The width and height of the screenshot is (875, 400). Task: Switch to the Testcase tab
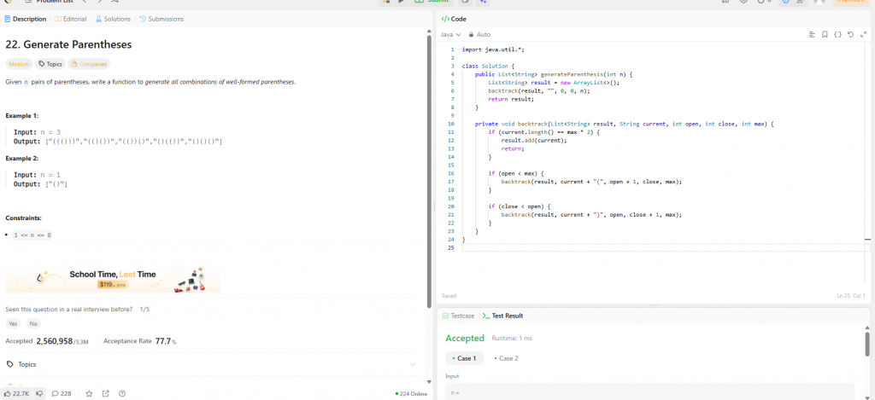coord(458,316)
